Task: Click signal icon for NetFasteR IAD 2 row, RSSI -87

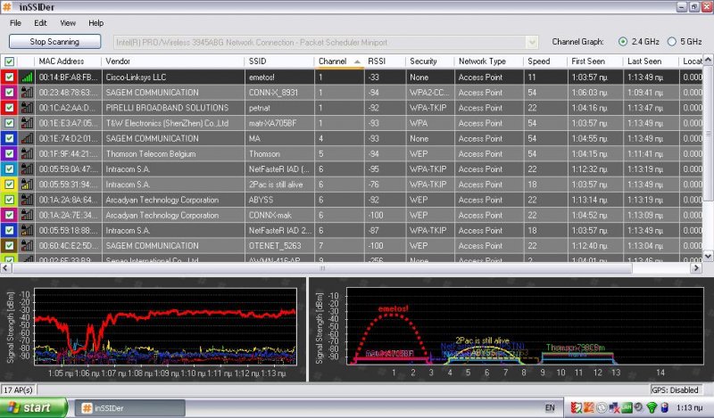Action: click(28, 231)
